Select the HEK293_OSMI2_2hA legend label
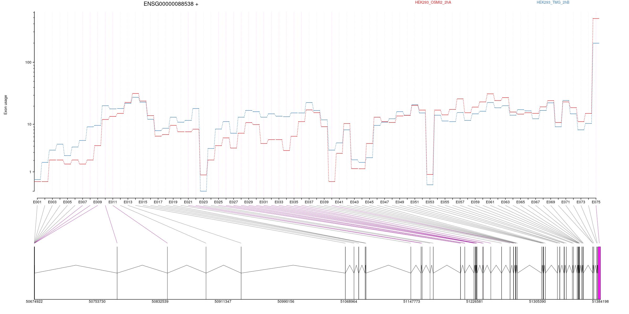The height and width of the screenshot is (314, 629). pos(433,2)
